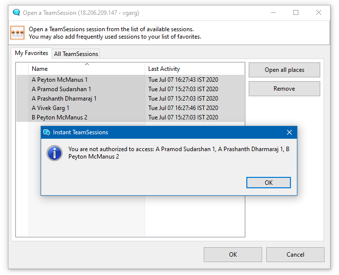Click the Instant TeamSessions dialog title icon
The width and height of the screenshot is (339, 275).
point(47,132)
